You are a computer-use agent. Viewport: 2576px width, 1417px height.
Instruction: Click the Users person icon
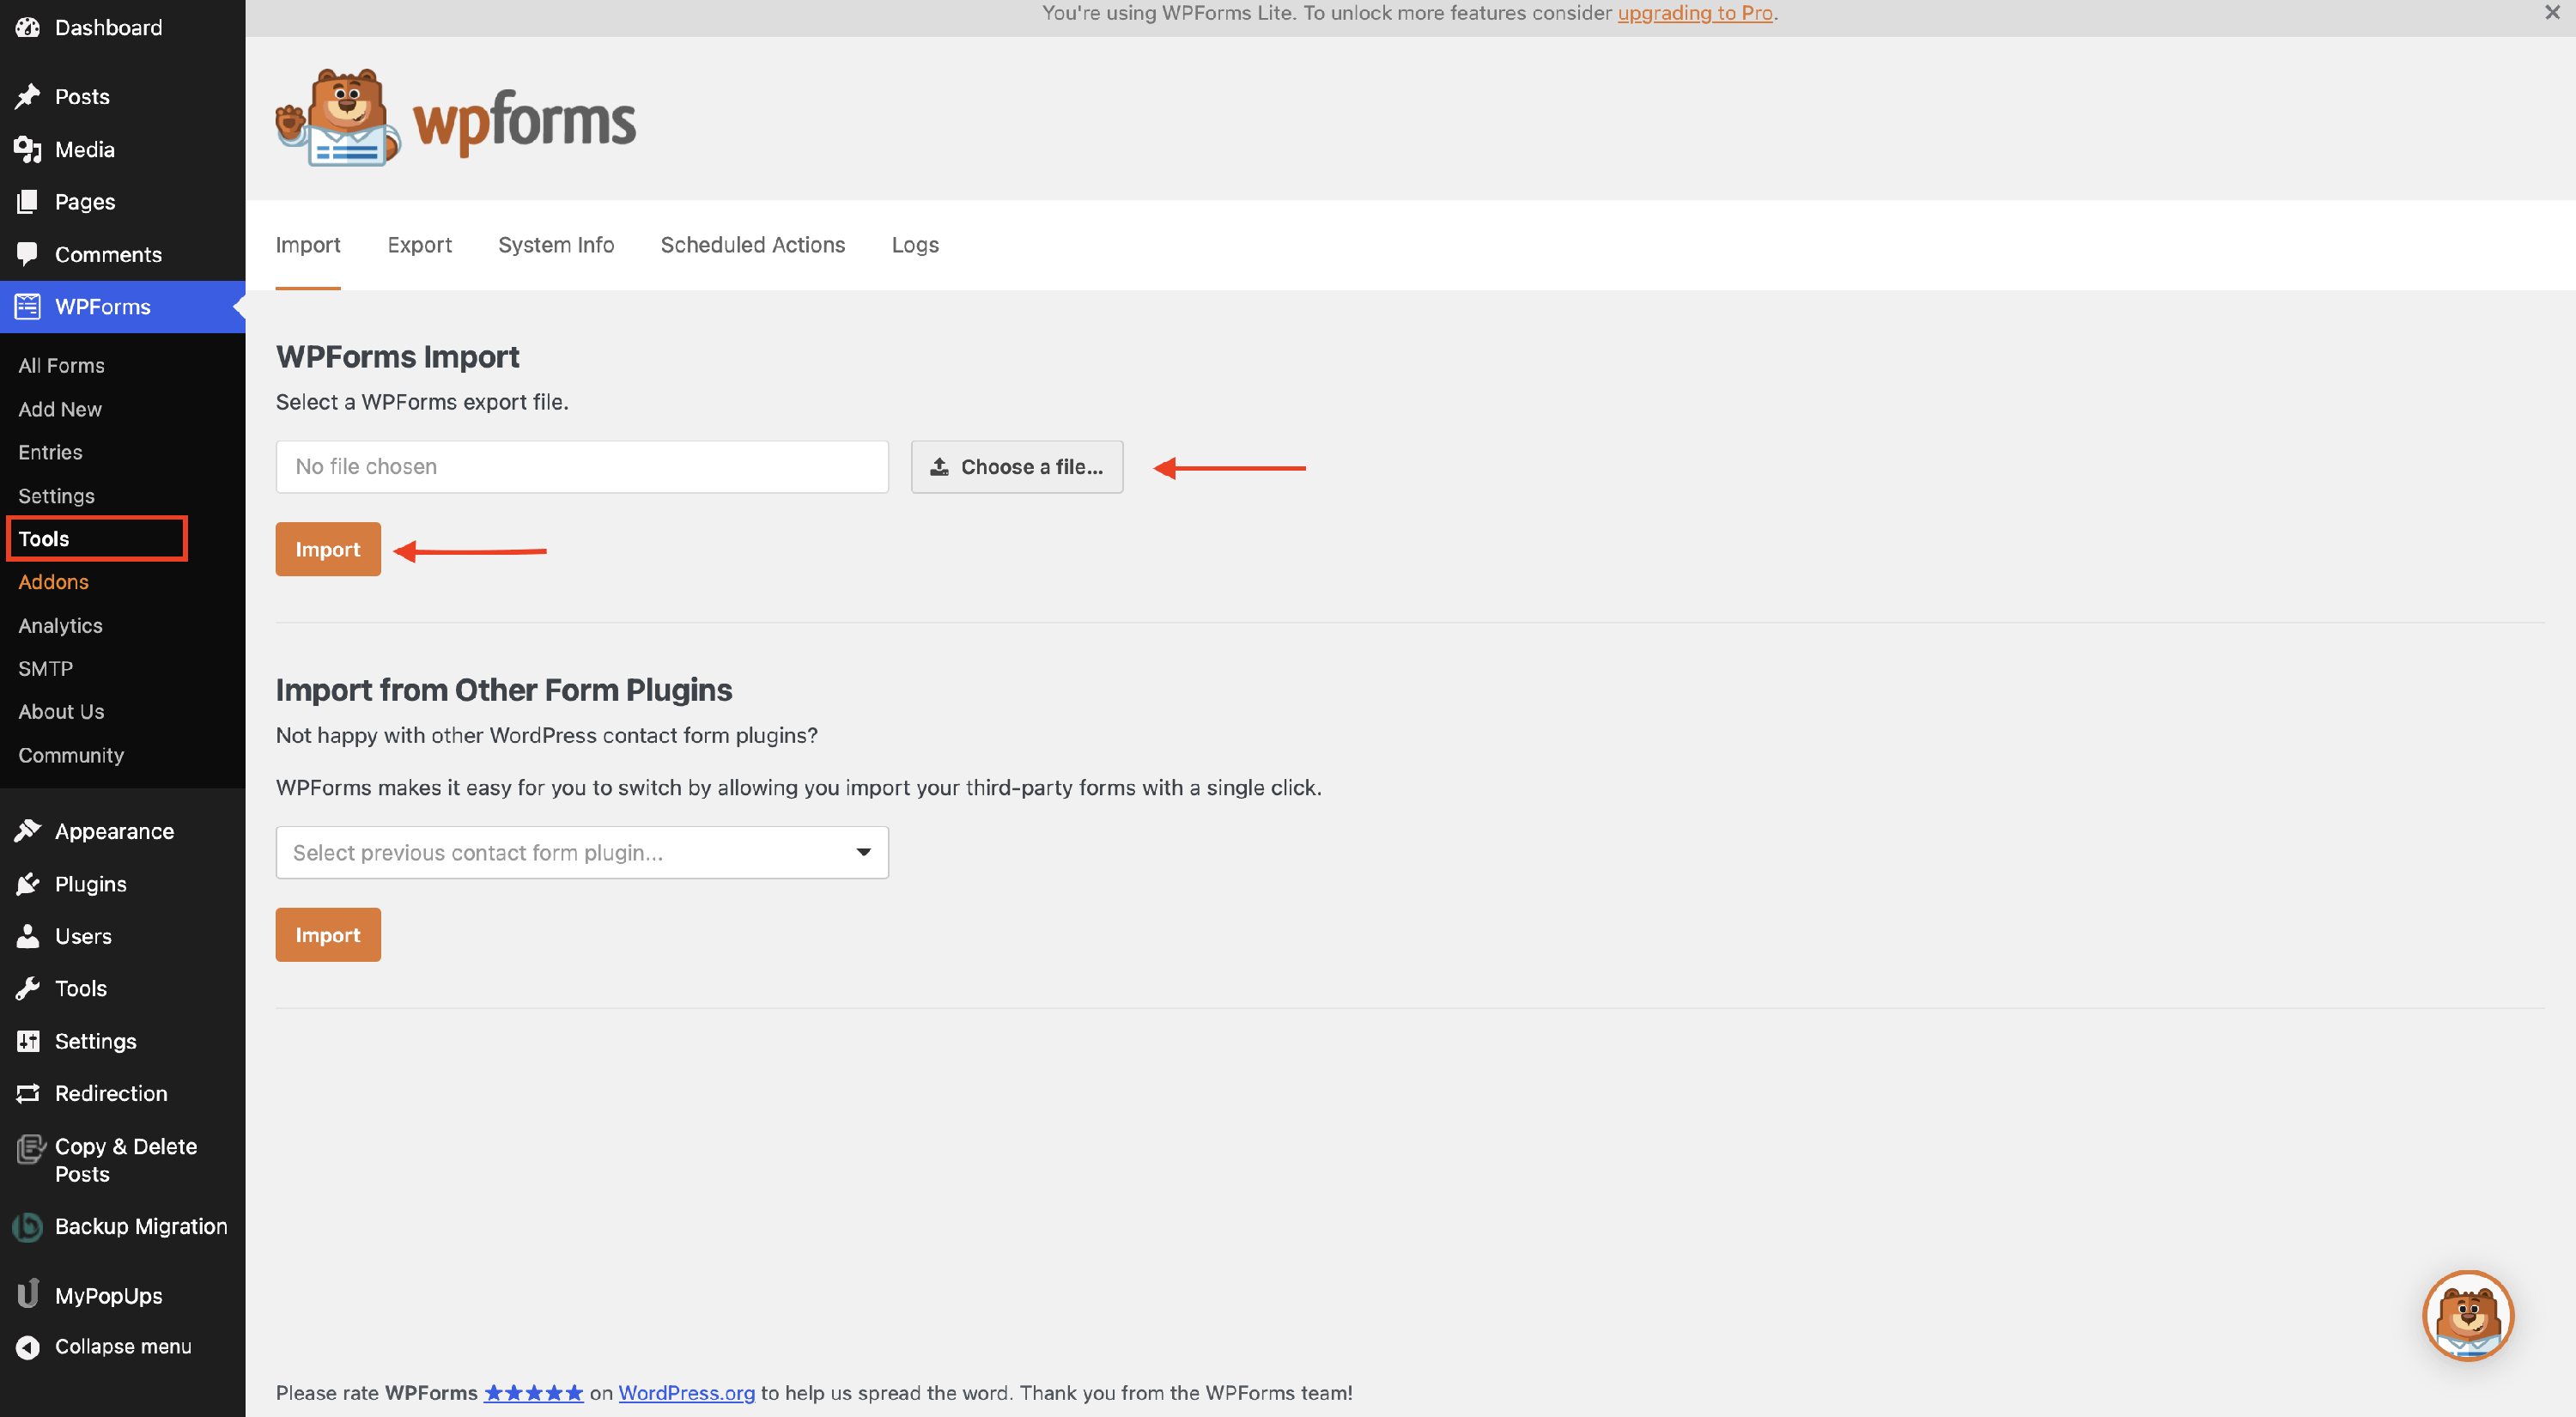pos(28,936)
